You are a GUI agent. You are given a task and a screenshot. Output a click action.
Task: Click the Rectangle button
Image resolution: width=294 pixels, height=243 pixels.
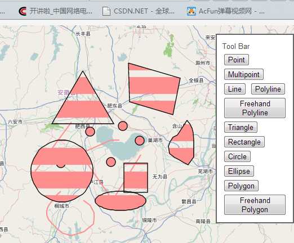click(244, 142)
